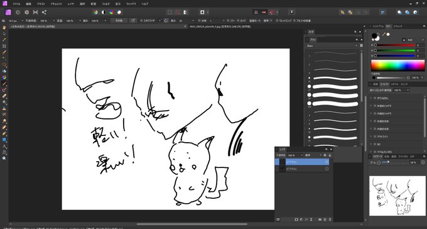Click the trash icon in the Layers panel

point(330,220)
